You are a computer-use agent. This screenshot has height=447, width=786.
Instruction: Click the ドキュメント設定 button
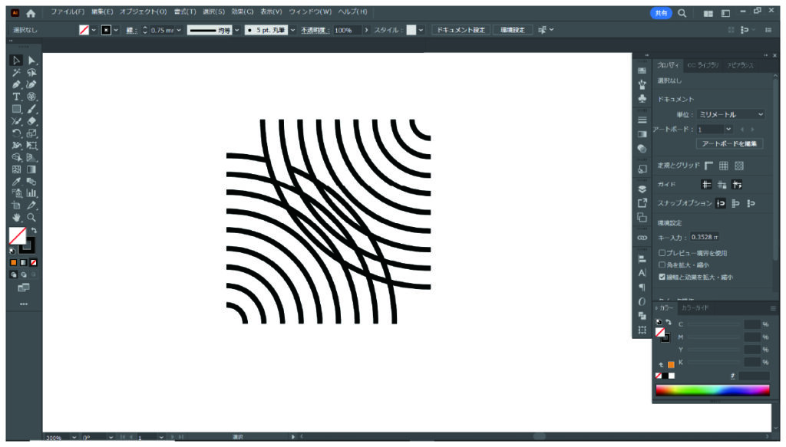click(x=461, y=30)
